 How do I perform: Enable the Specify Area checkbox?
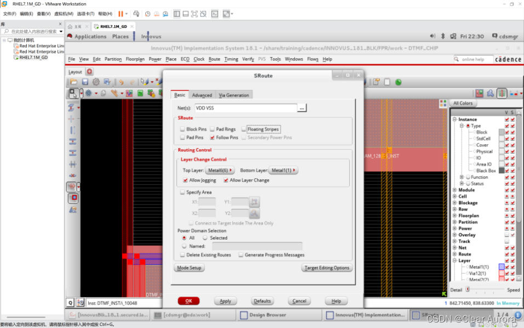point(183,193)
